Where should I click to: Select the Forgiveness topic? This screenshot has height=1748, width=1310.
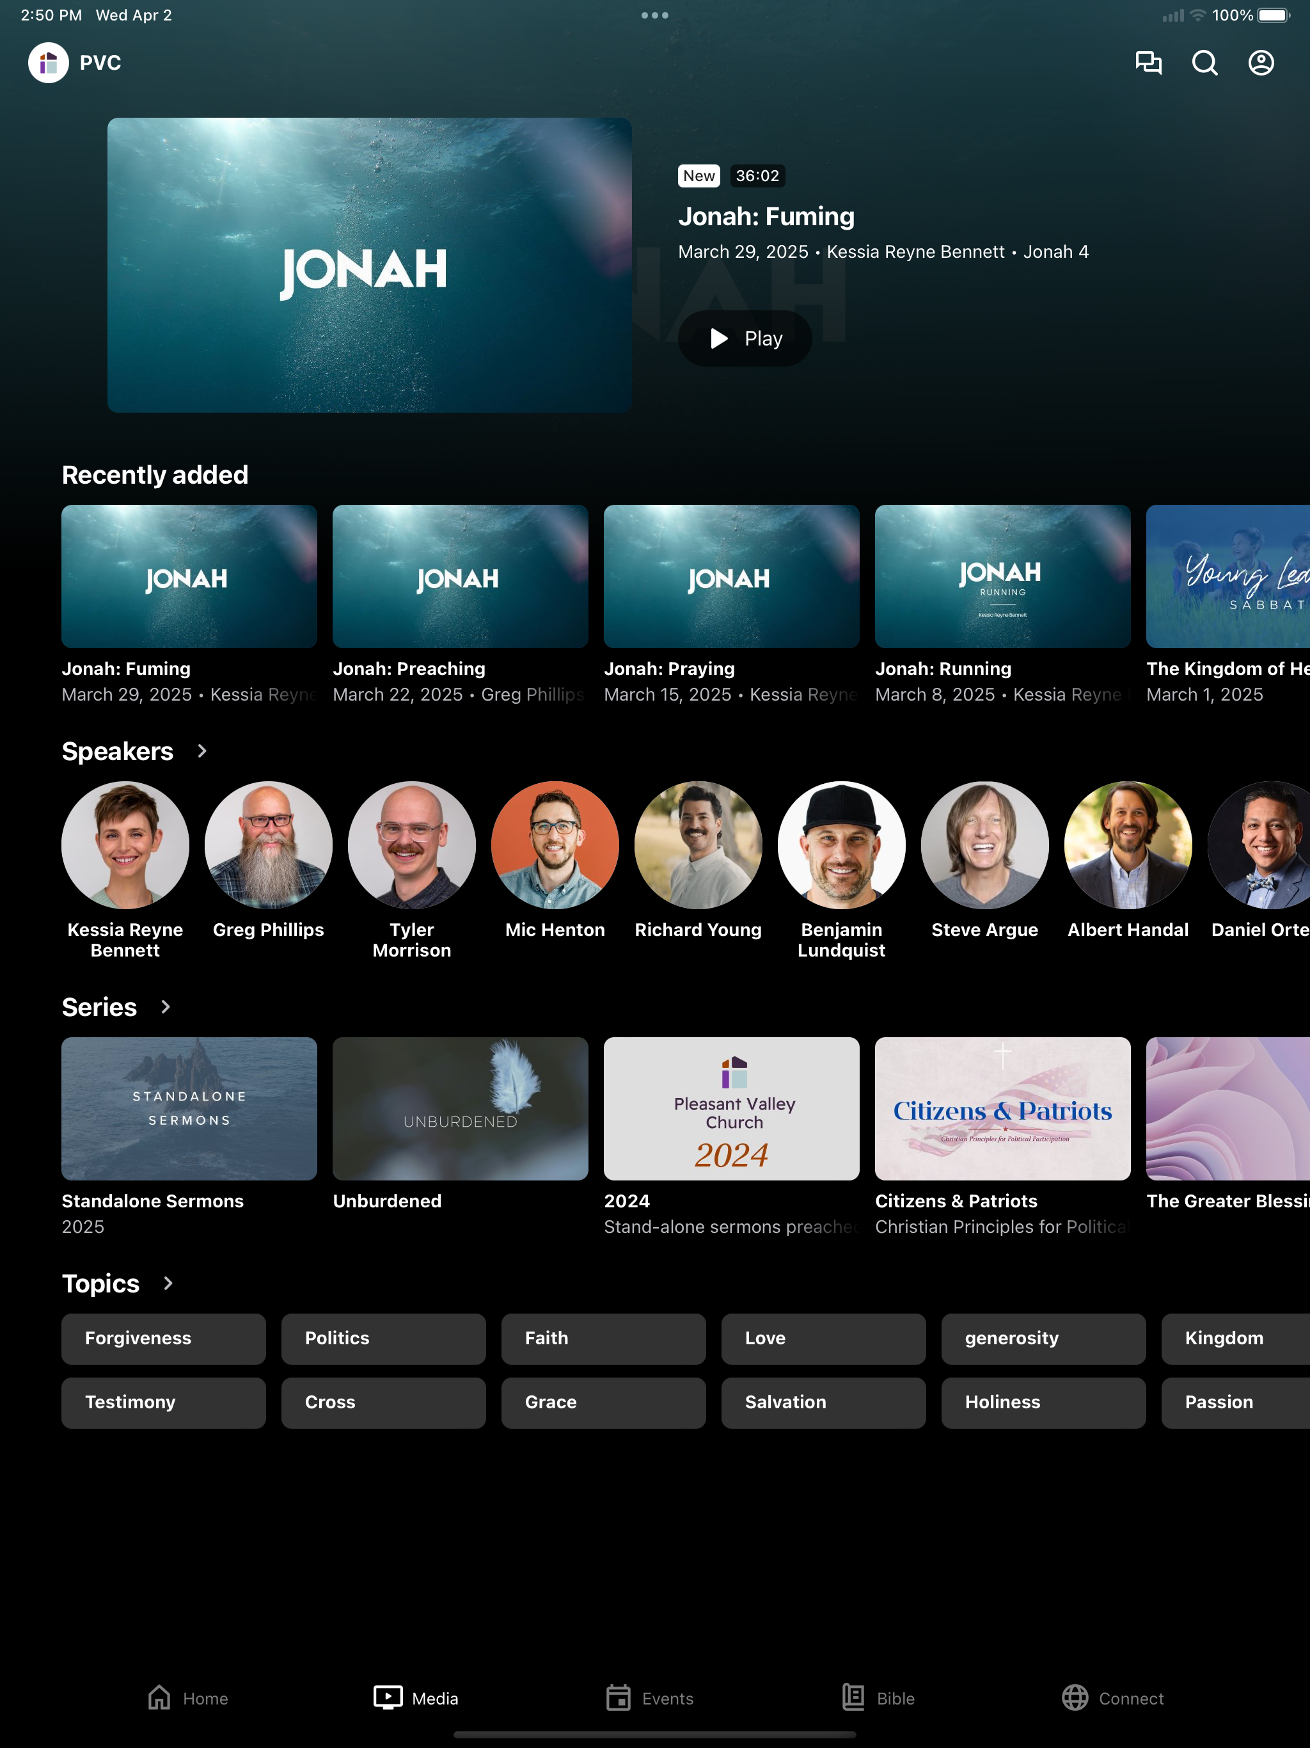(x=164, y=1339)
